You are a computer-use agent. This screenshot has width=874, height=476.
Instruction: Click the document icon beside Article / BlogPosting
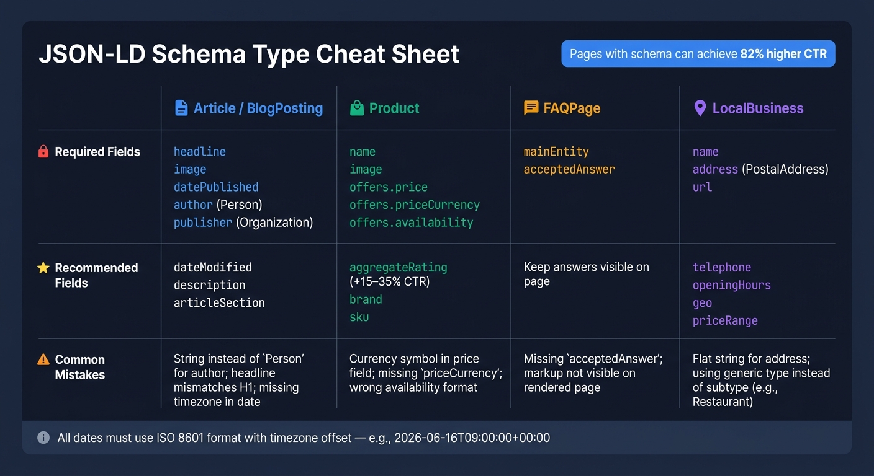click(181, 108)
